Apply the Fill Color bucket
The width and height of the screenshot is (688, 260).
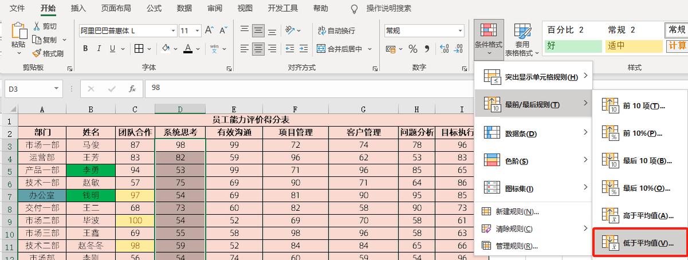(166, 49)
